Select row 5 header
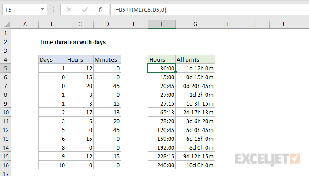 (6, 68)
